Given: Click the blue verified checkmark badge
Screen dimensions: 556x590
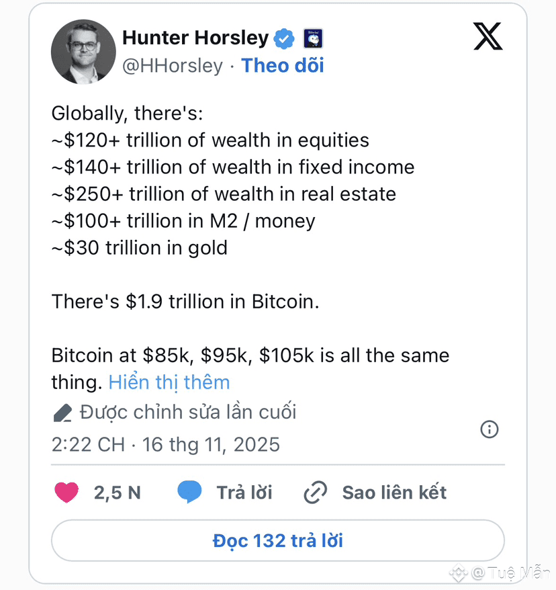Looking at the screenshot, I should click(285, 38).
